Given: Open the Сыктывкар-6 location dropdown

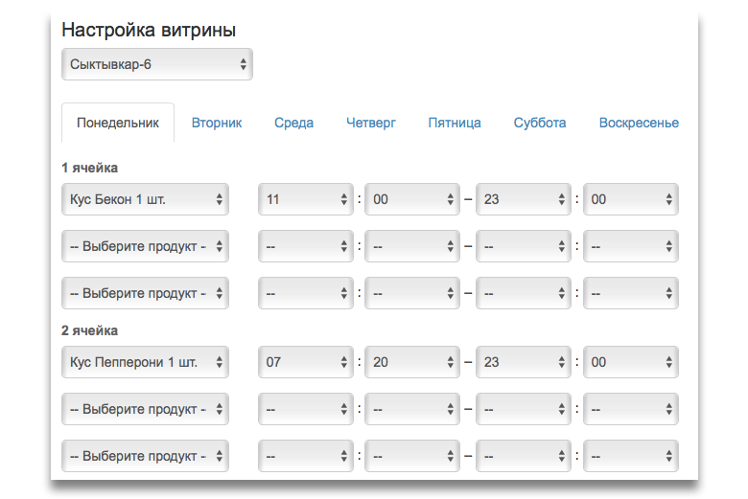Looking at the screenshot, I should pos(157,64).
